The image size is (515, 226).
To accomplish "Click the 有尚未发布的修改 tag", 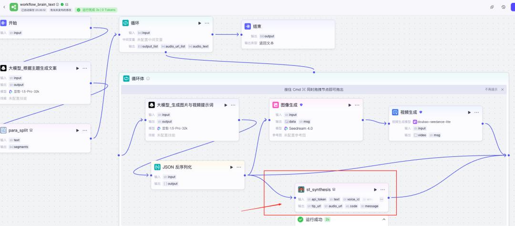I will (61, 10).
